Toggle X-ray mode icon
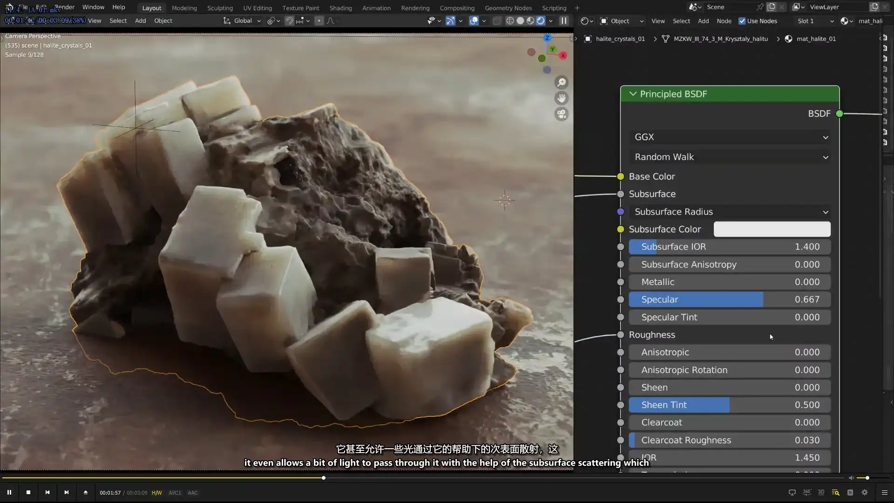The image size is (894, 503). tap(497, 20)
